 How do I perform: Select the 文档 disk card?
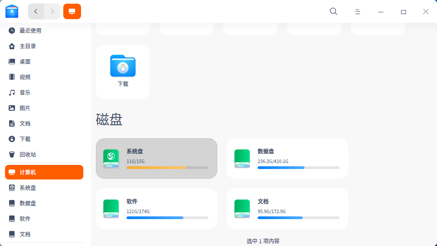288,209
